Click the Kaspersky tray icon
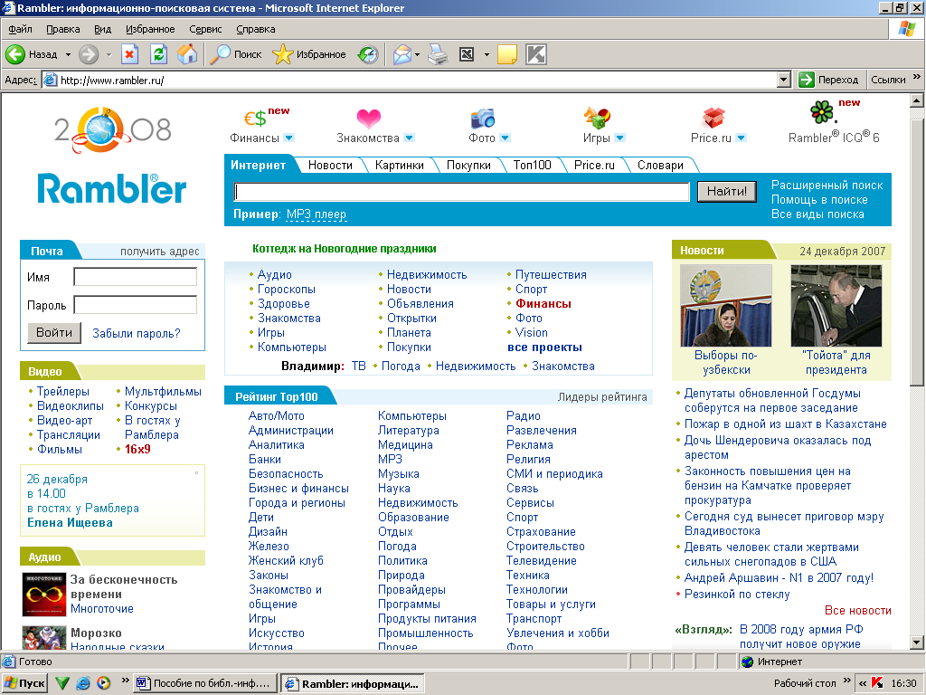926x695 pixels. 877,683
